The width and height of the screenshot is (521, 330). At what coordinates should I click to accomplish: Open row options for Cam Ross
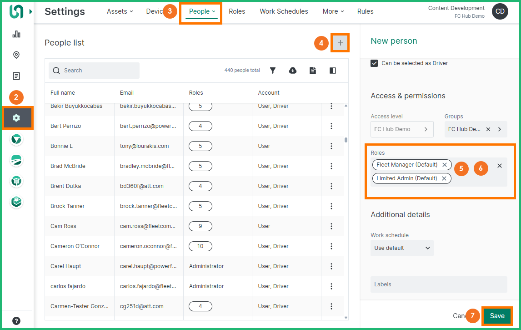pos(331,226)
